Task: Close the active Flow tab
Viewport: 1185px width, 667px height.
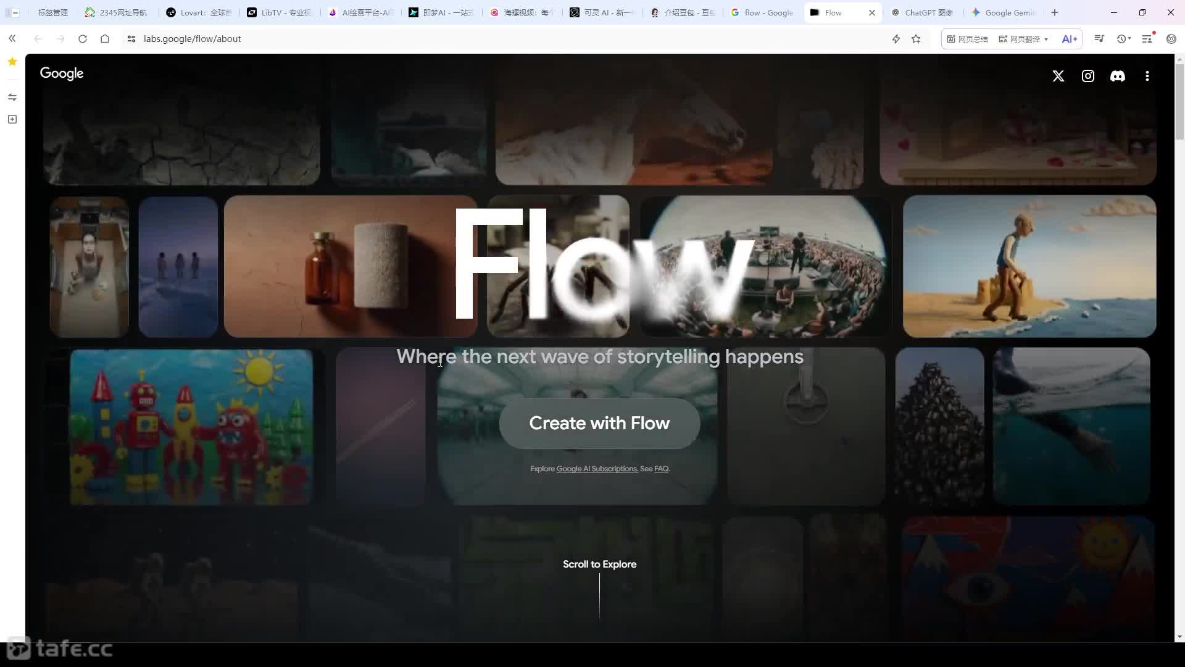Action: click(x=872, y=12)
